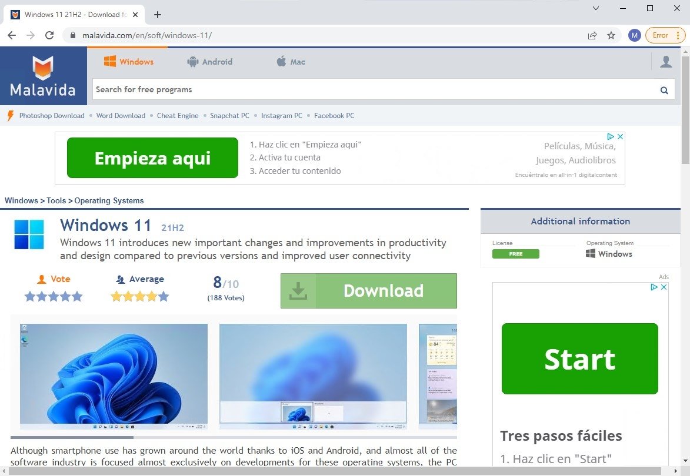Go to Tools breadcrumb

click(56, 201)
